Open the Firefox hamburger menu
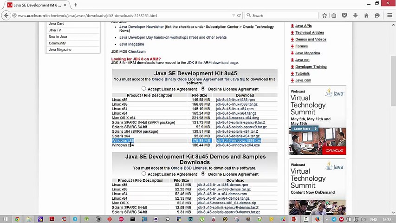 390,15
